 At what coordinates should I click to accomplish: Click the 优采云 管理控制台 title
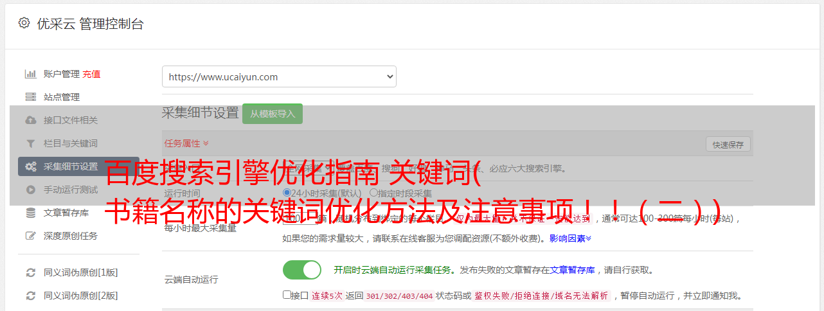[90, 24]
